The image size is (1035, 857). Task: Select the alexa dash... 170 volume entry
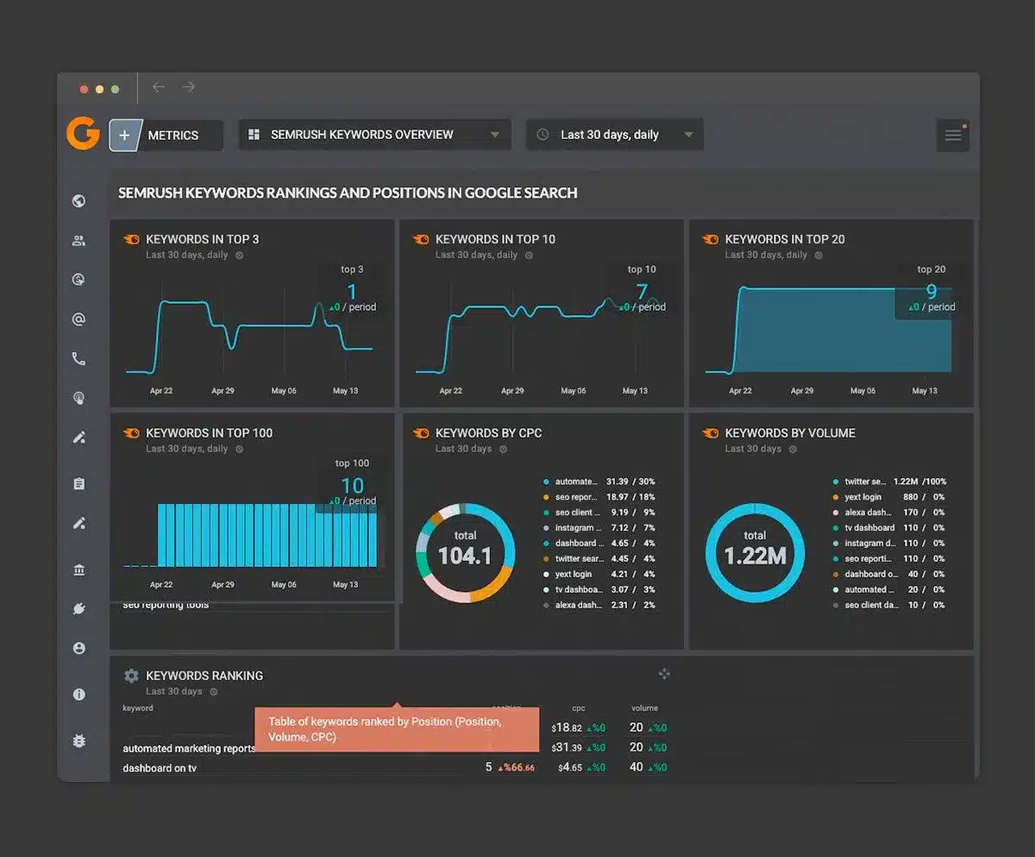889,513
